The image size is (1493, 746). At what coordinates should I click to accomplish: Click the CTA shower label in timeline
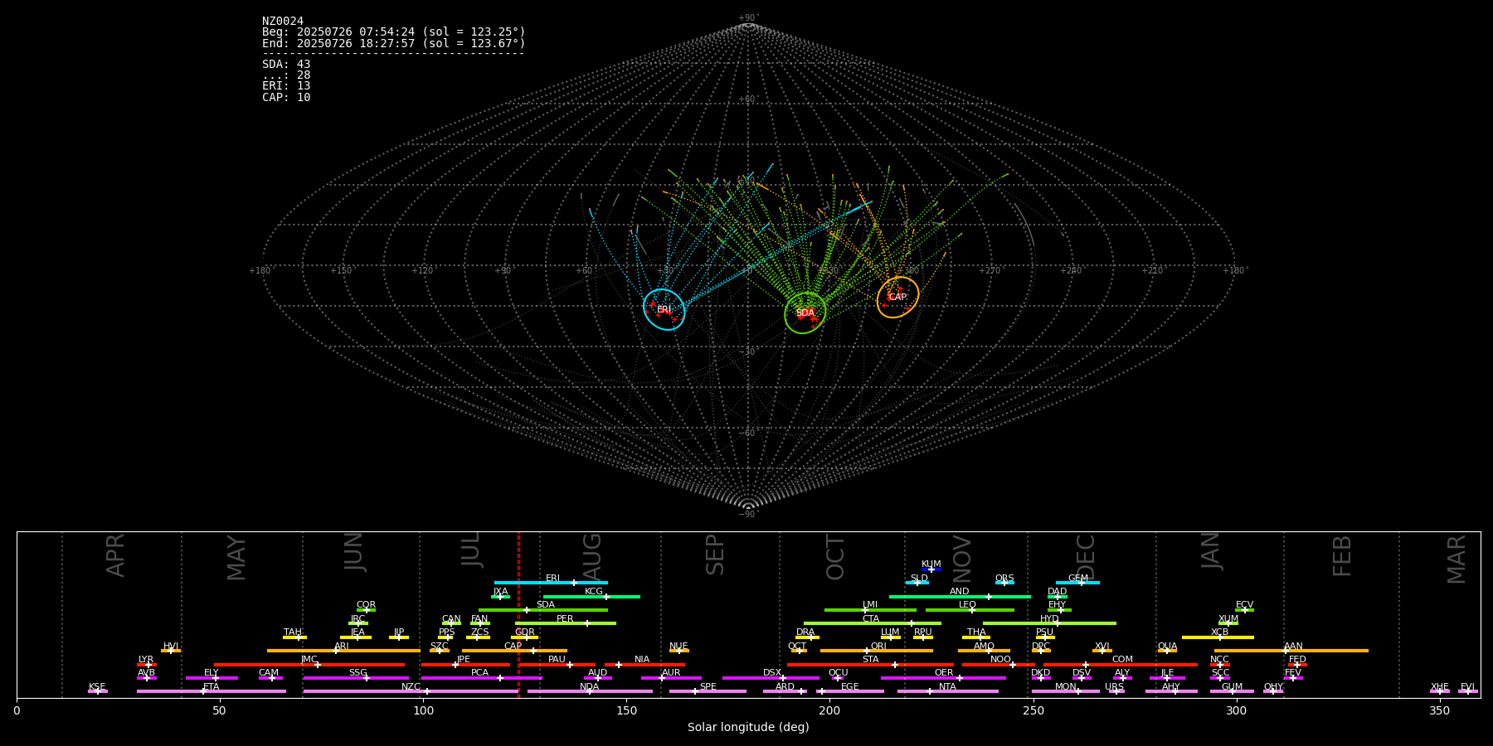(x=871, y=619)
